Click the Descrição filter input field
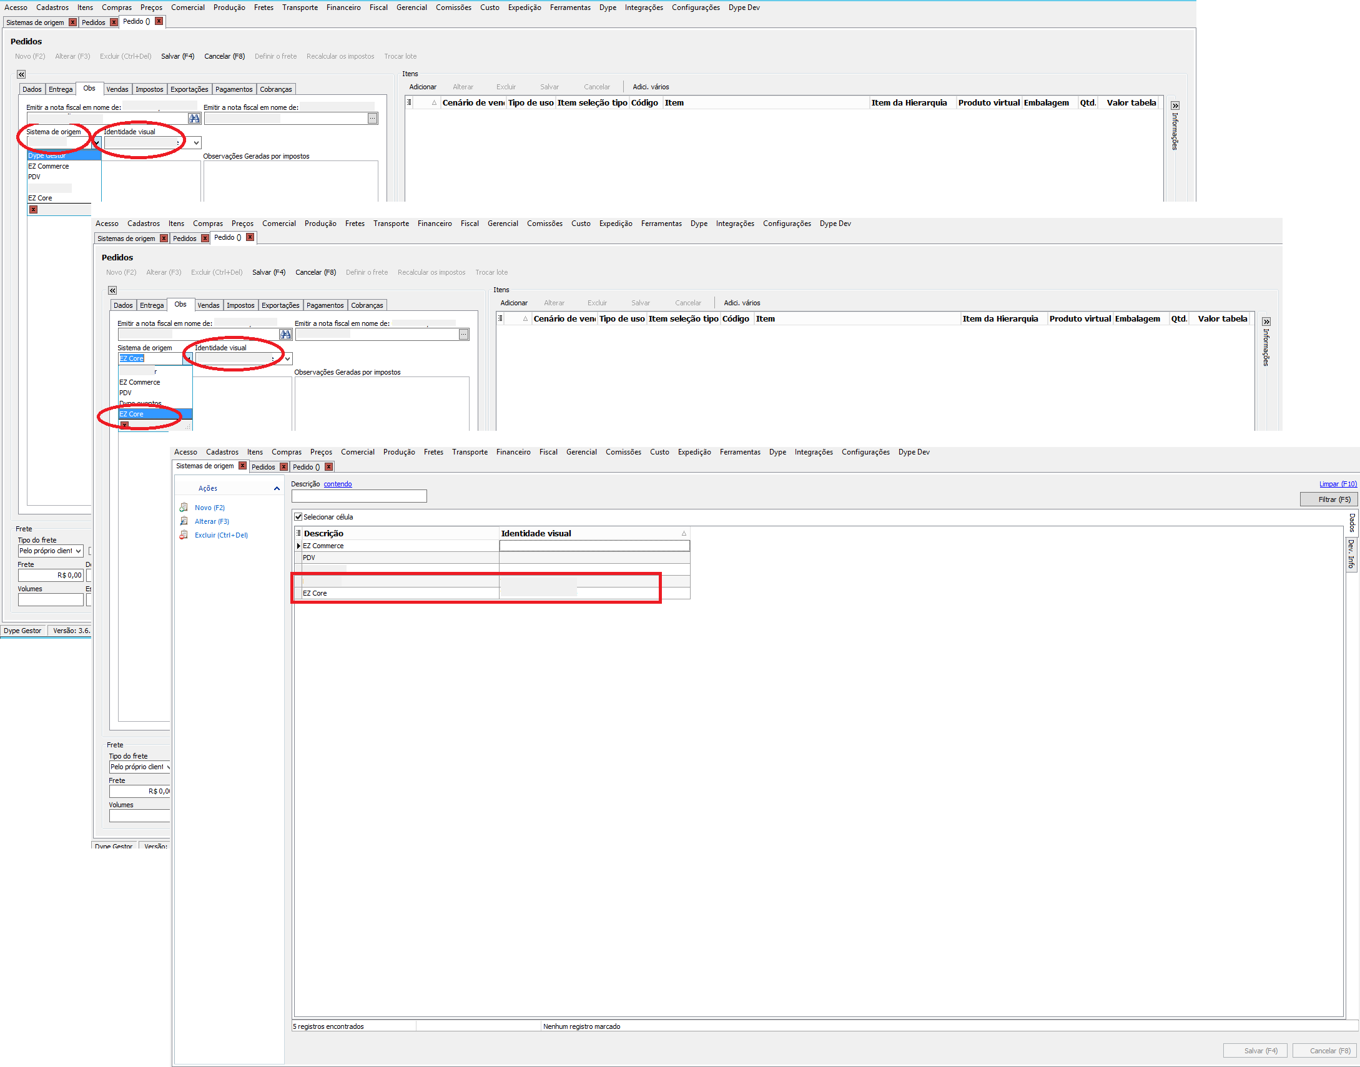 [359, 496]
